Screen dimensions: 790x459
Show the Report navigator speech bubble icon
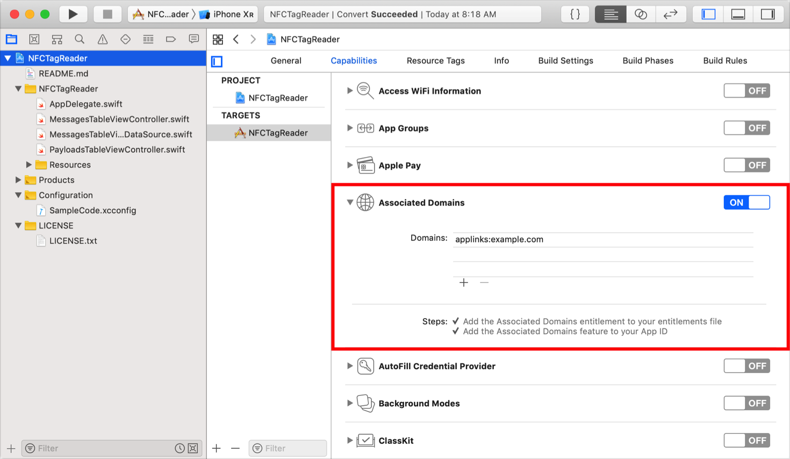click(193, 39)
